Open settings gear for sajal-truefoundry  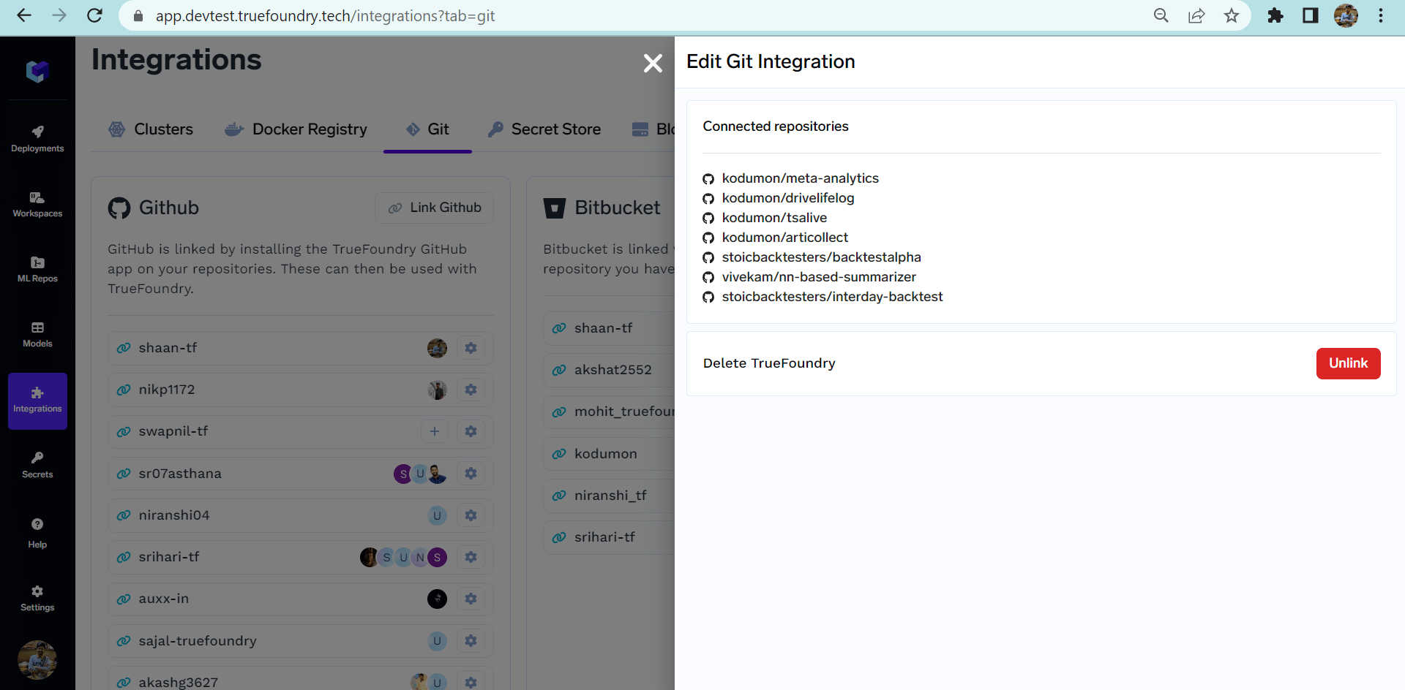[x=471, y=641]
